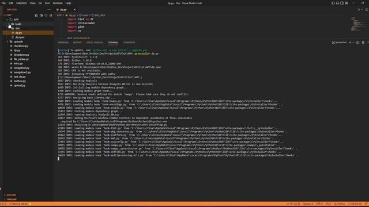
Task: Open checkbox.py from Explorer
Action: point(21,46)
